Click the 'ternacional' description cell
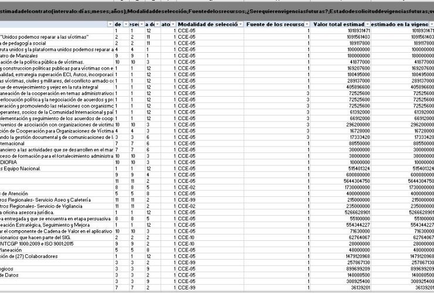The height and width of the screenshot is (293, 434). tap(57, 144)
